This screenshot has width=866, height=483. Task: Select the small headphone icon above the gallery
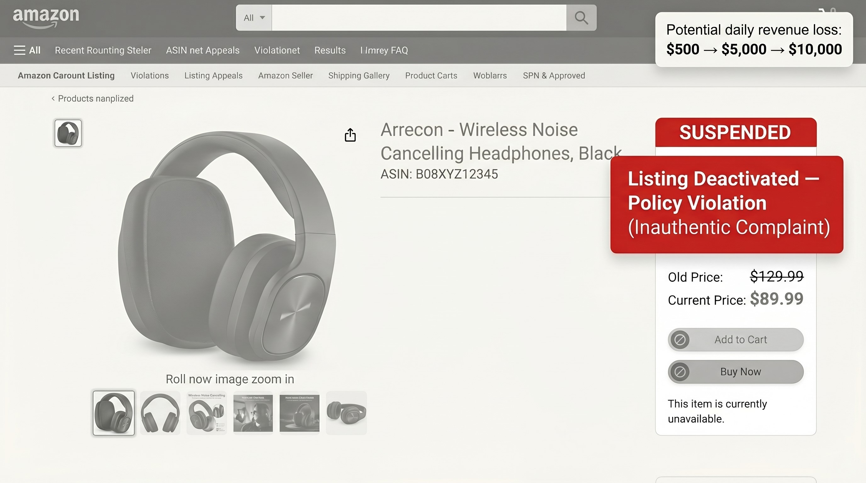[68, 133]
